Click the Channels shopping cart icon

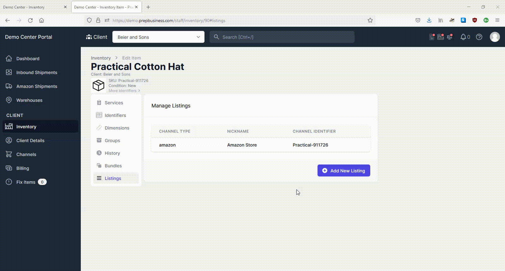click(x=9, y=154)
